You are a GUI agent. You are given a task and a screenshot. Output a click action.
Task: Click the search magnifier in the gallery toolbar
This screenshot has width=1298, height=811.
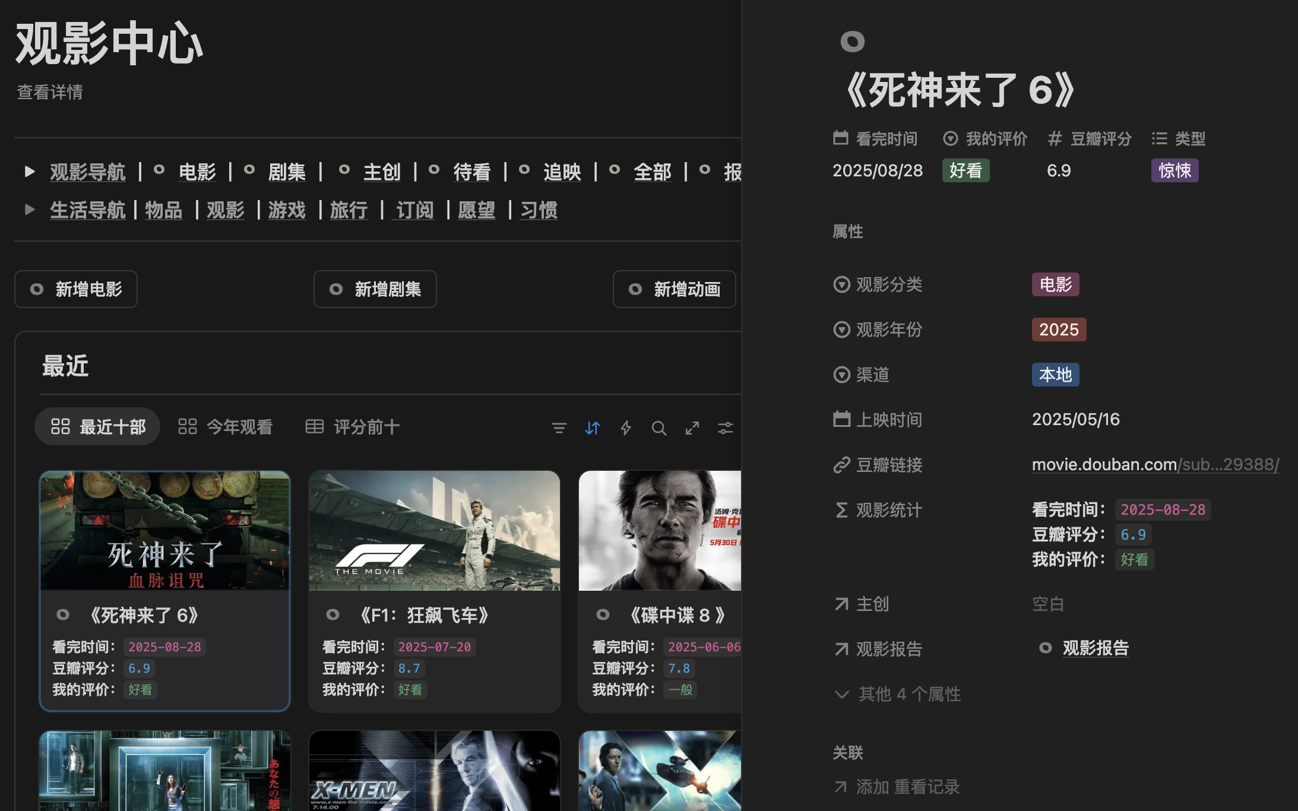[659, 427]
